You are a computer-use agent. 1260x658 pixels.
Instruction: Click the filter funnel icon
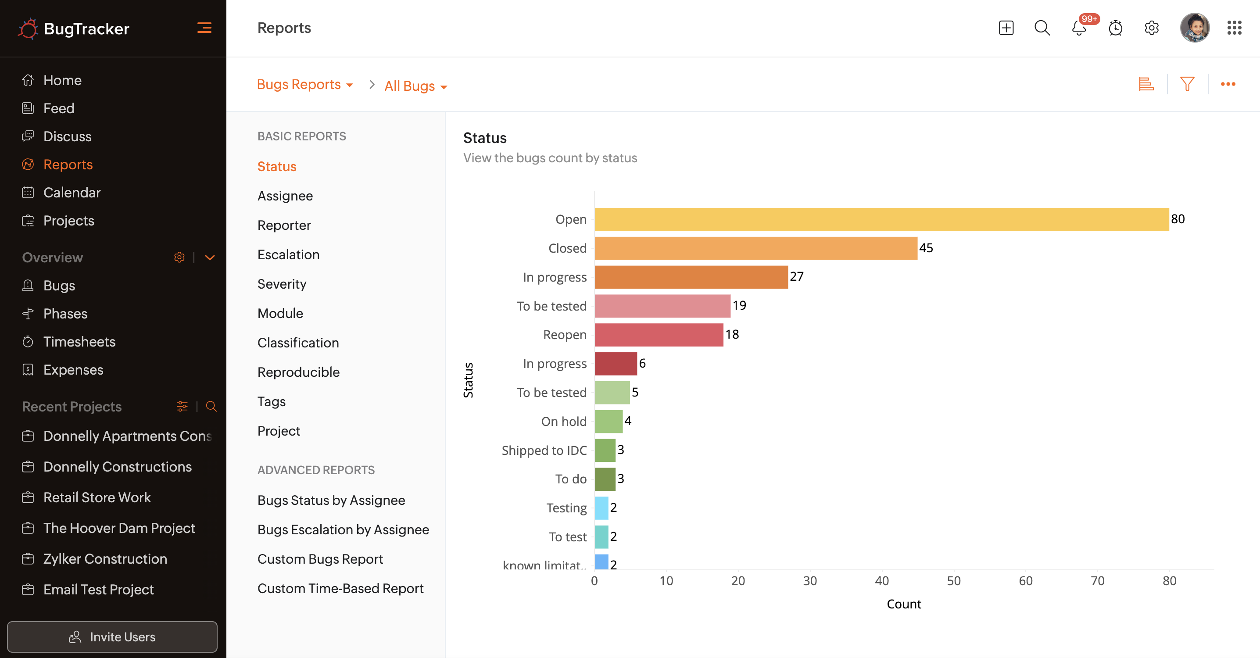pos(1187,84)
